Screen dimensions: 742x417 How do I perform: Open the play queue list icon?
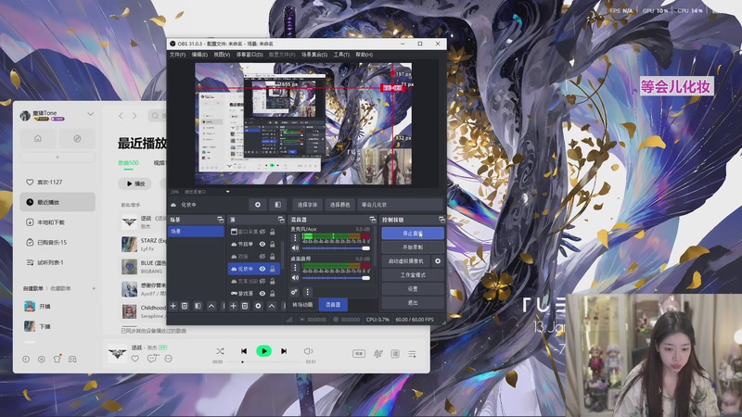point(412,354)
